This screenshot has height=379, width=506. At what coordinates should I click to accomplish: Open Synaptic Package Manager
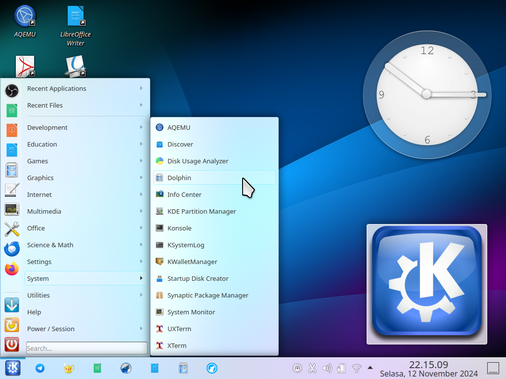[x=214, y=295]
